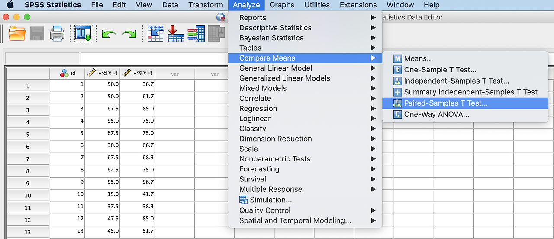Viewport: 554px width, 239px height.
Task: Expand the Generalized Linear Models submenu
Action: click(305, 78)
